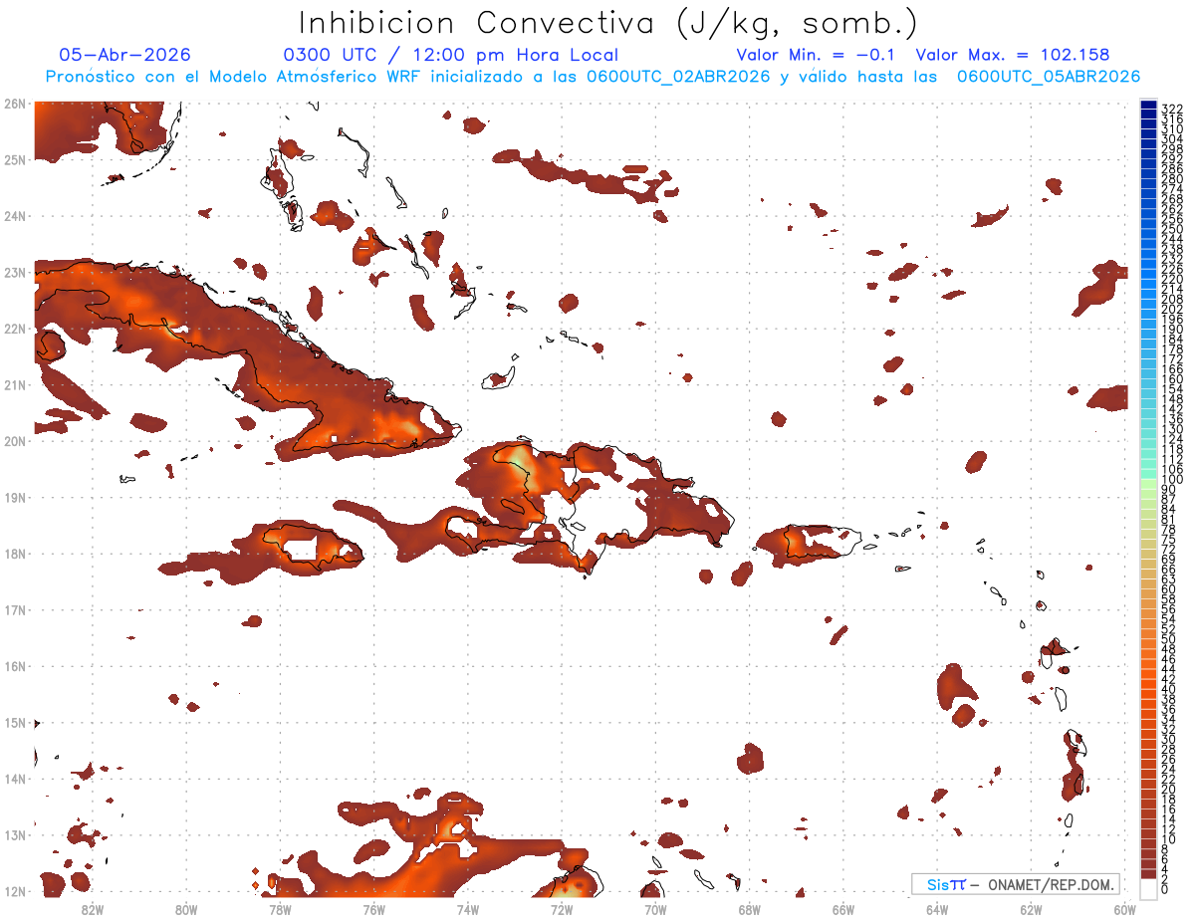Screen dimensions: 1195x923
Task: Click the WRF model forecast description line
Action: 593,77
